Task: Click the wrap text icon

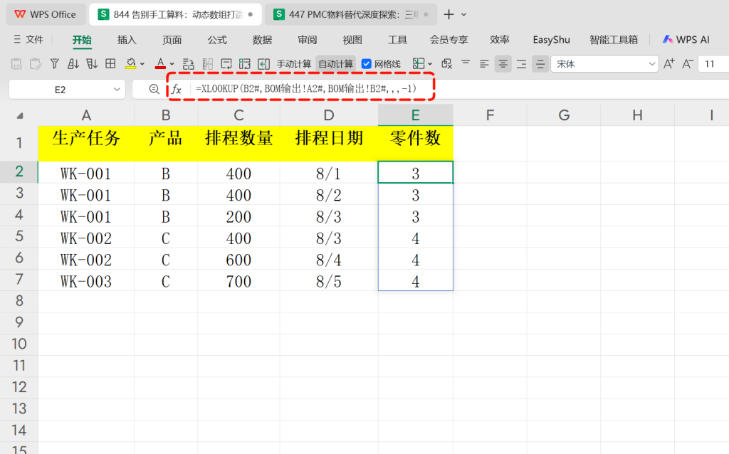Action: coord(226,63)
